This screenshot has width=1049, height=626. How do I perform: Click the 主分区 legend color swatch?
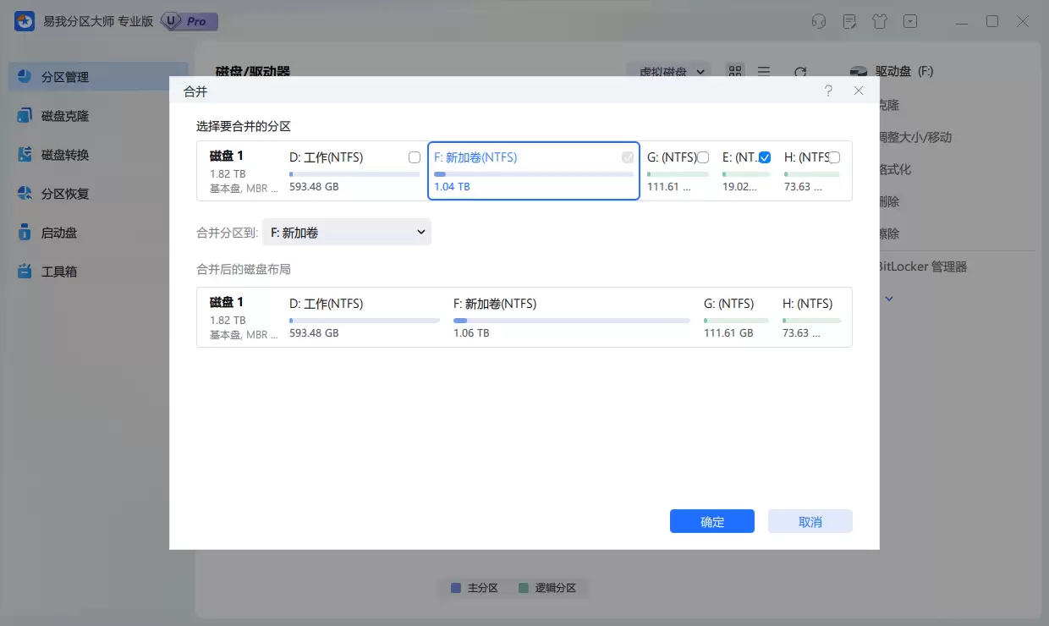(456, 588)
